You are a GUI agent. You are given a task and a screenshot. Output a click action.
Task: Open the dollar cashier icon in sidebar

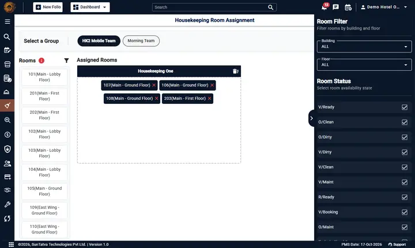coord(7,135)
